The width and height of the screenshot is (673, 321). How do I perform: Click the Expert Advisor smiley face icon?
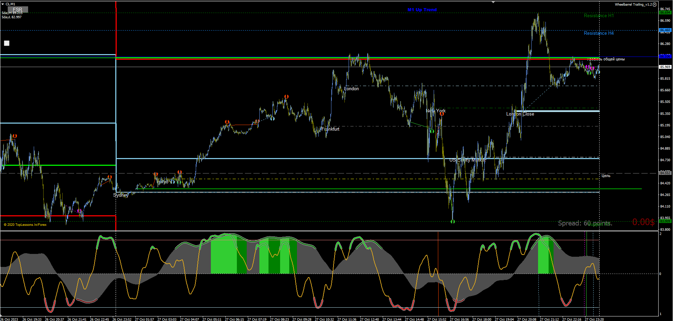click(655, 5)
